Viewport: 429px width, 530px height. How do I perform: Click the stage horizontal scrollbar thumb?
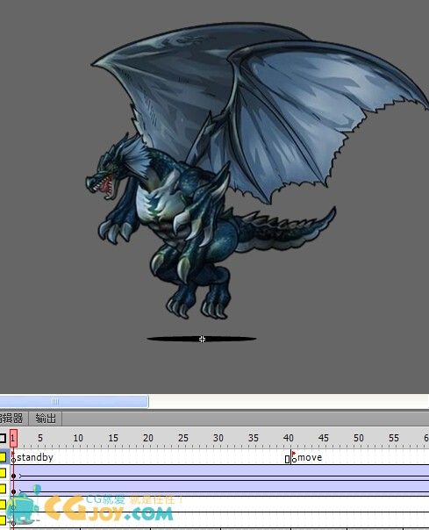(74, 402)
